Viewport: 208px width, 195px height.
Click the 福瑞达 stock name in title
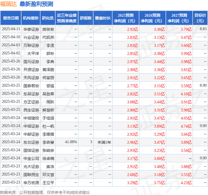click(x=9, y=4)
